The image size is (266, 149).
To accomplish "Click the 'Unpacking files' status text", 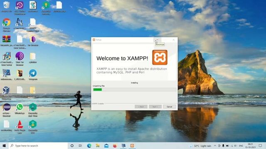I will coord(99,86).
